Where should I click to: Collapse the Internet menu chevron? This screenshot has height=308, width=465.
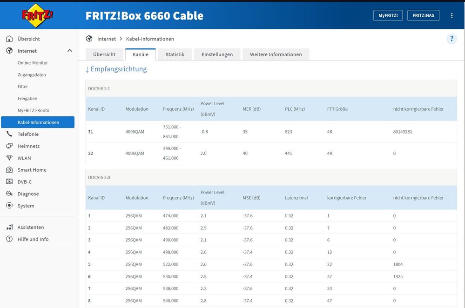coord(70,51)
